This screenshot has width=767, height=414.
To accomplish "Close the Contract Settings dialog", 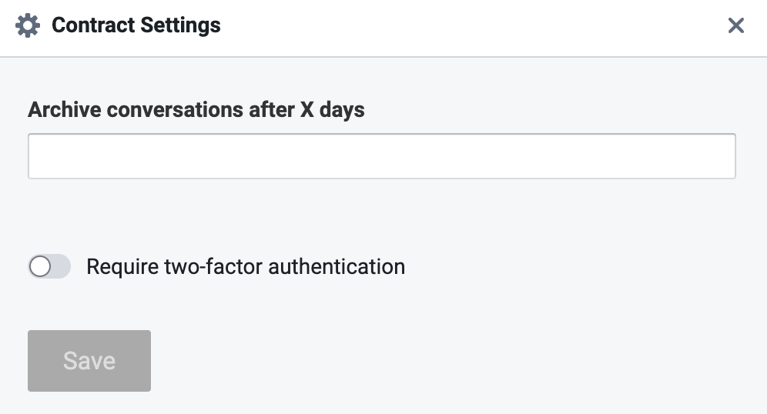I will click(x=735, y=25).
